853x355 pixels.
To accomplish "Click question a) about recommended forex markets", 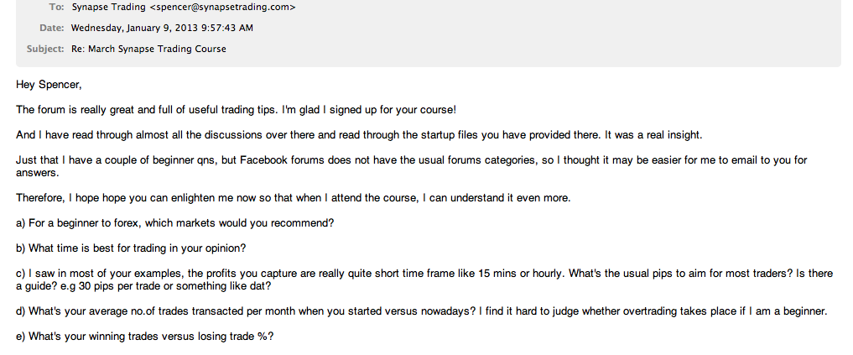I will click(x=175, y=223).
